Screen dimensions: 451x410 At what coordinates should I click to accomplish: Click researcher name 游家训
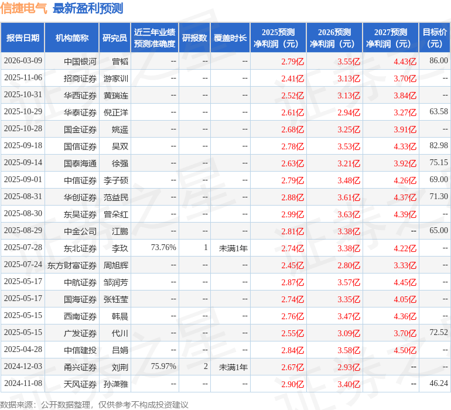(116, 78)
